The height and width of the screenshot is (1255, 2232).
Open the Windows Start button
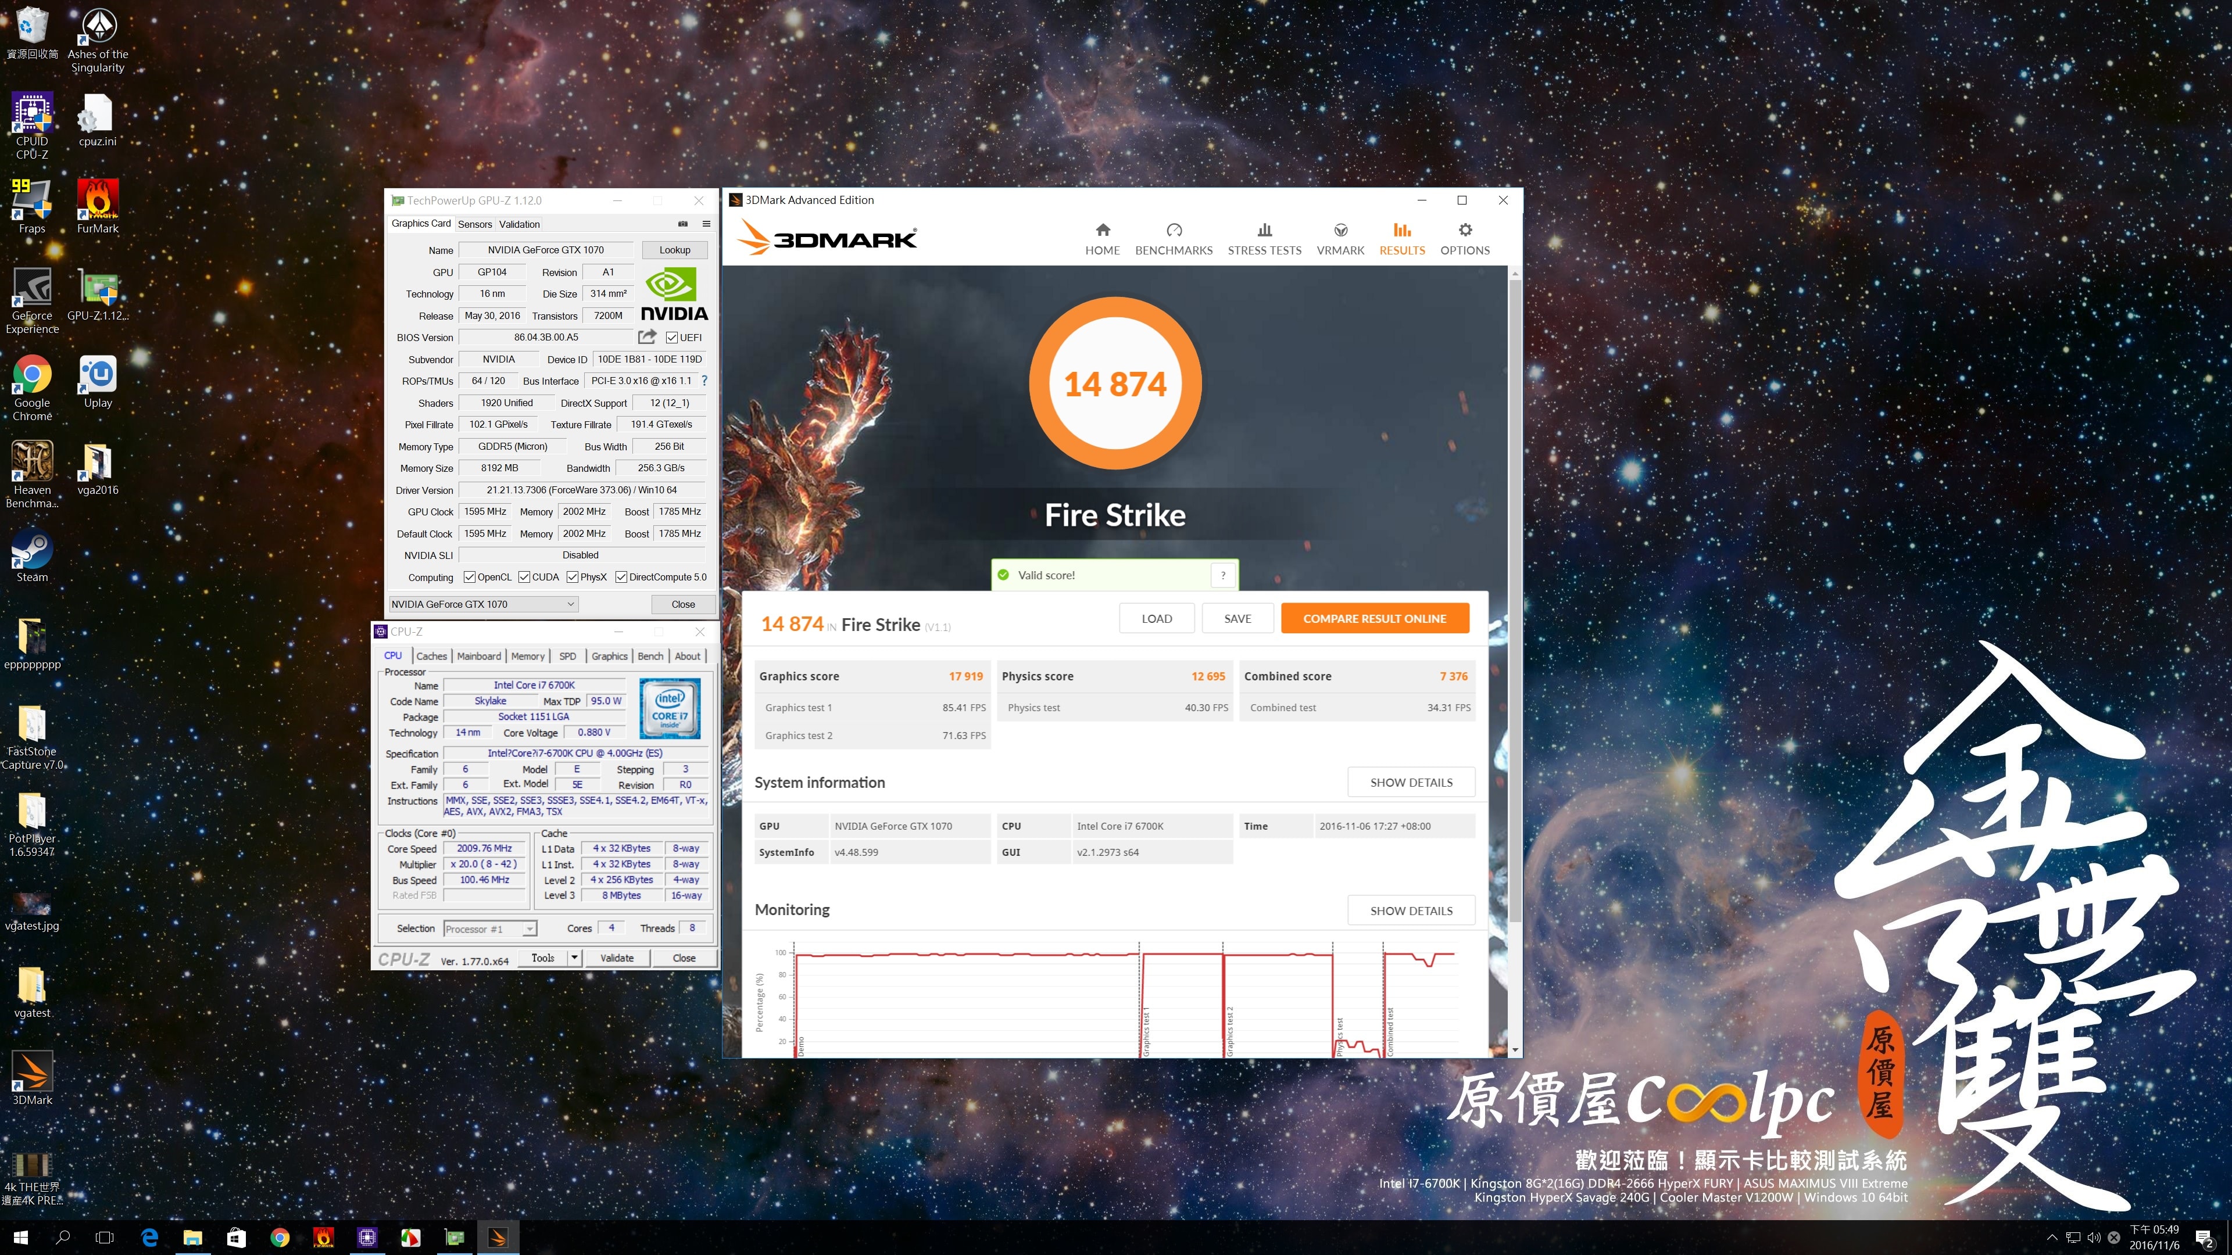click(21, 1237)
